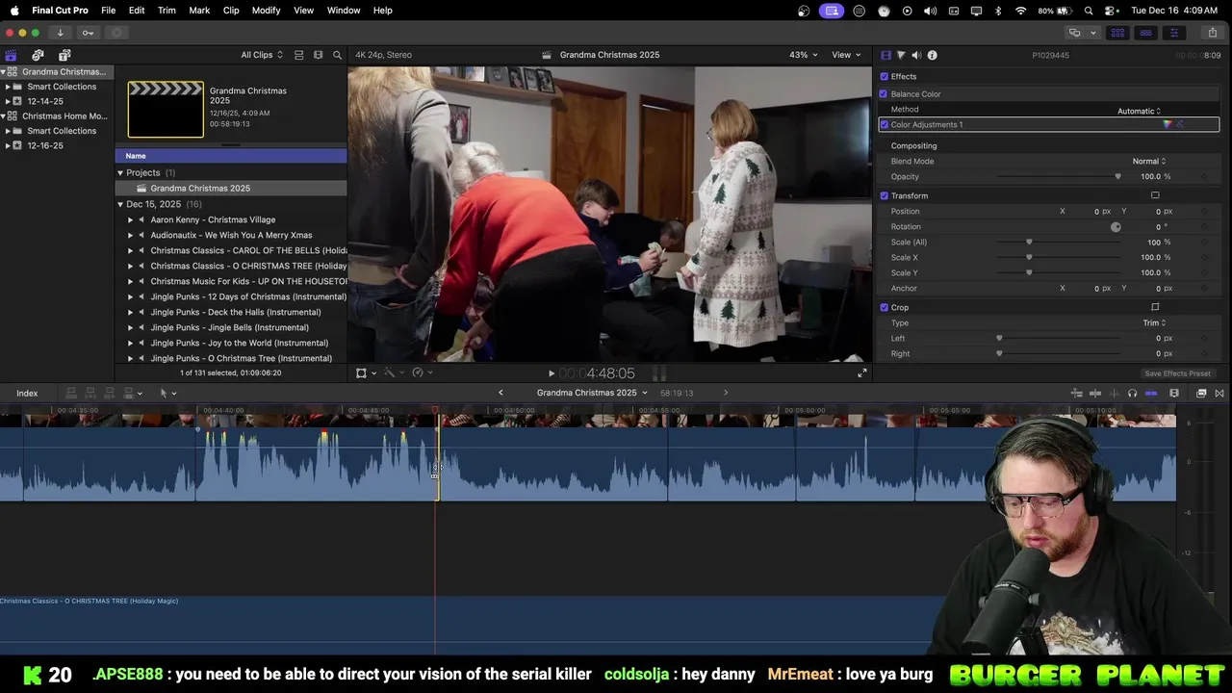This screenshot has width=1232, height=693.
Task: Adjust the Scale (All) slider
Action: coord(1029,242)
